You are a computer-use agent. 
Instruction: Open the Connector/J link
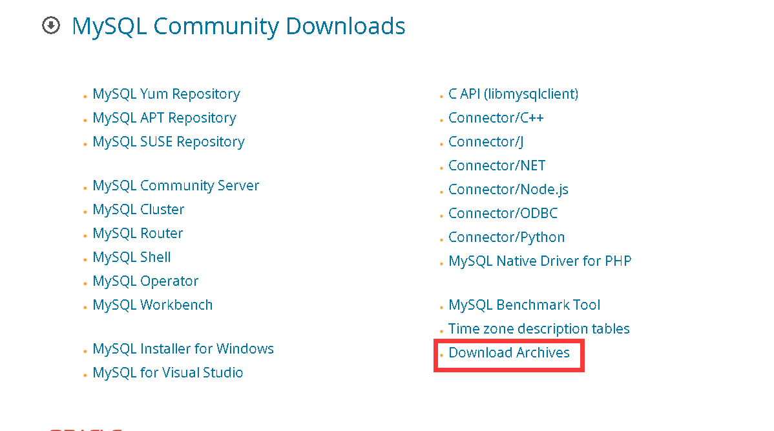click(486, 142)
